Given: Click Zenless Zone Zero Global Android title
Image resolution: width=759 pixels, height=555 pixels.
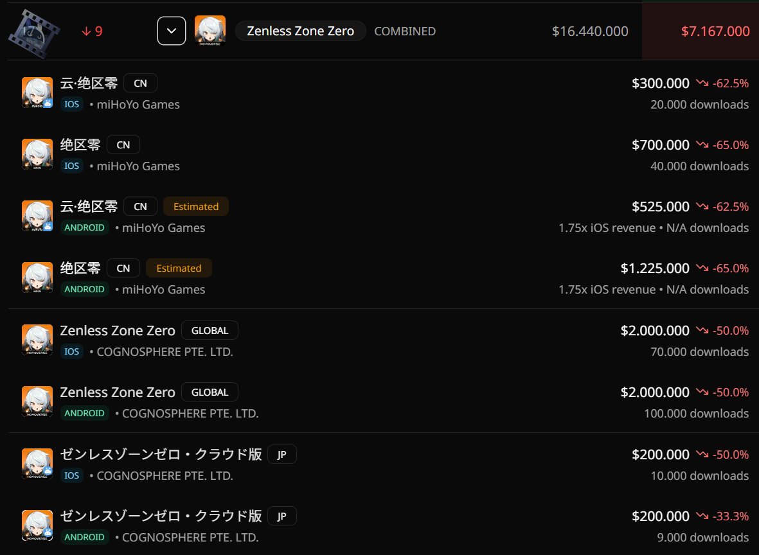Looking at the screenshot, I should [118, 392].
